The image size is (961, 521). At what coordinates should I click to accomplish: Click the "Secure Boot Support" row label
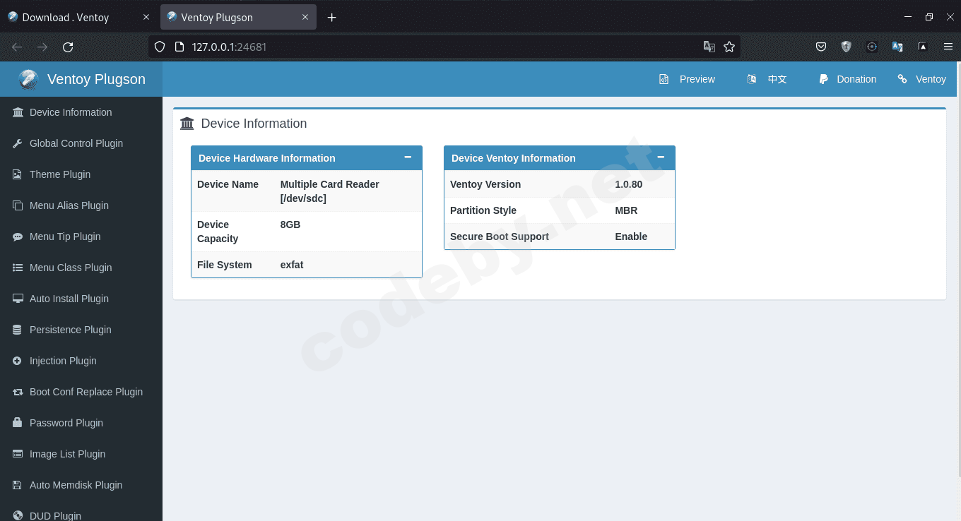(x=500, y=236)
